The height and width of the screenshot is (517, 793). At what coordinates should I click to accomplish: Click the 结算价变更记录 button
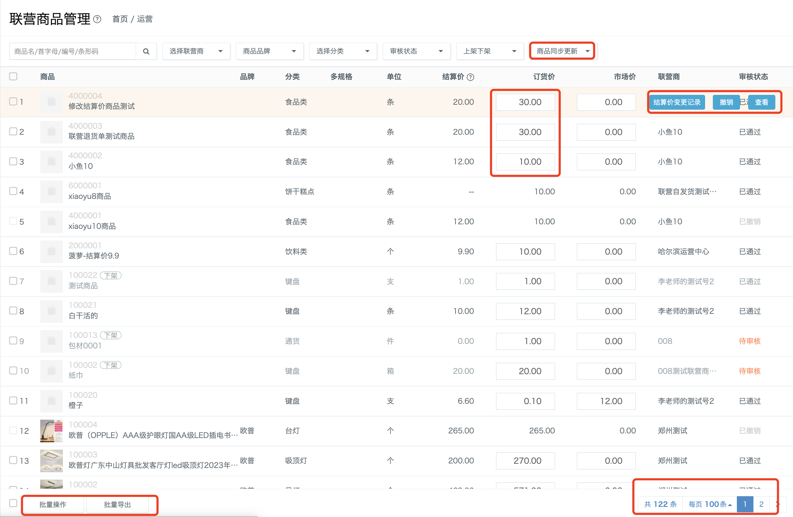pos(677,102)
